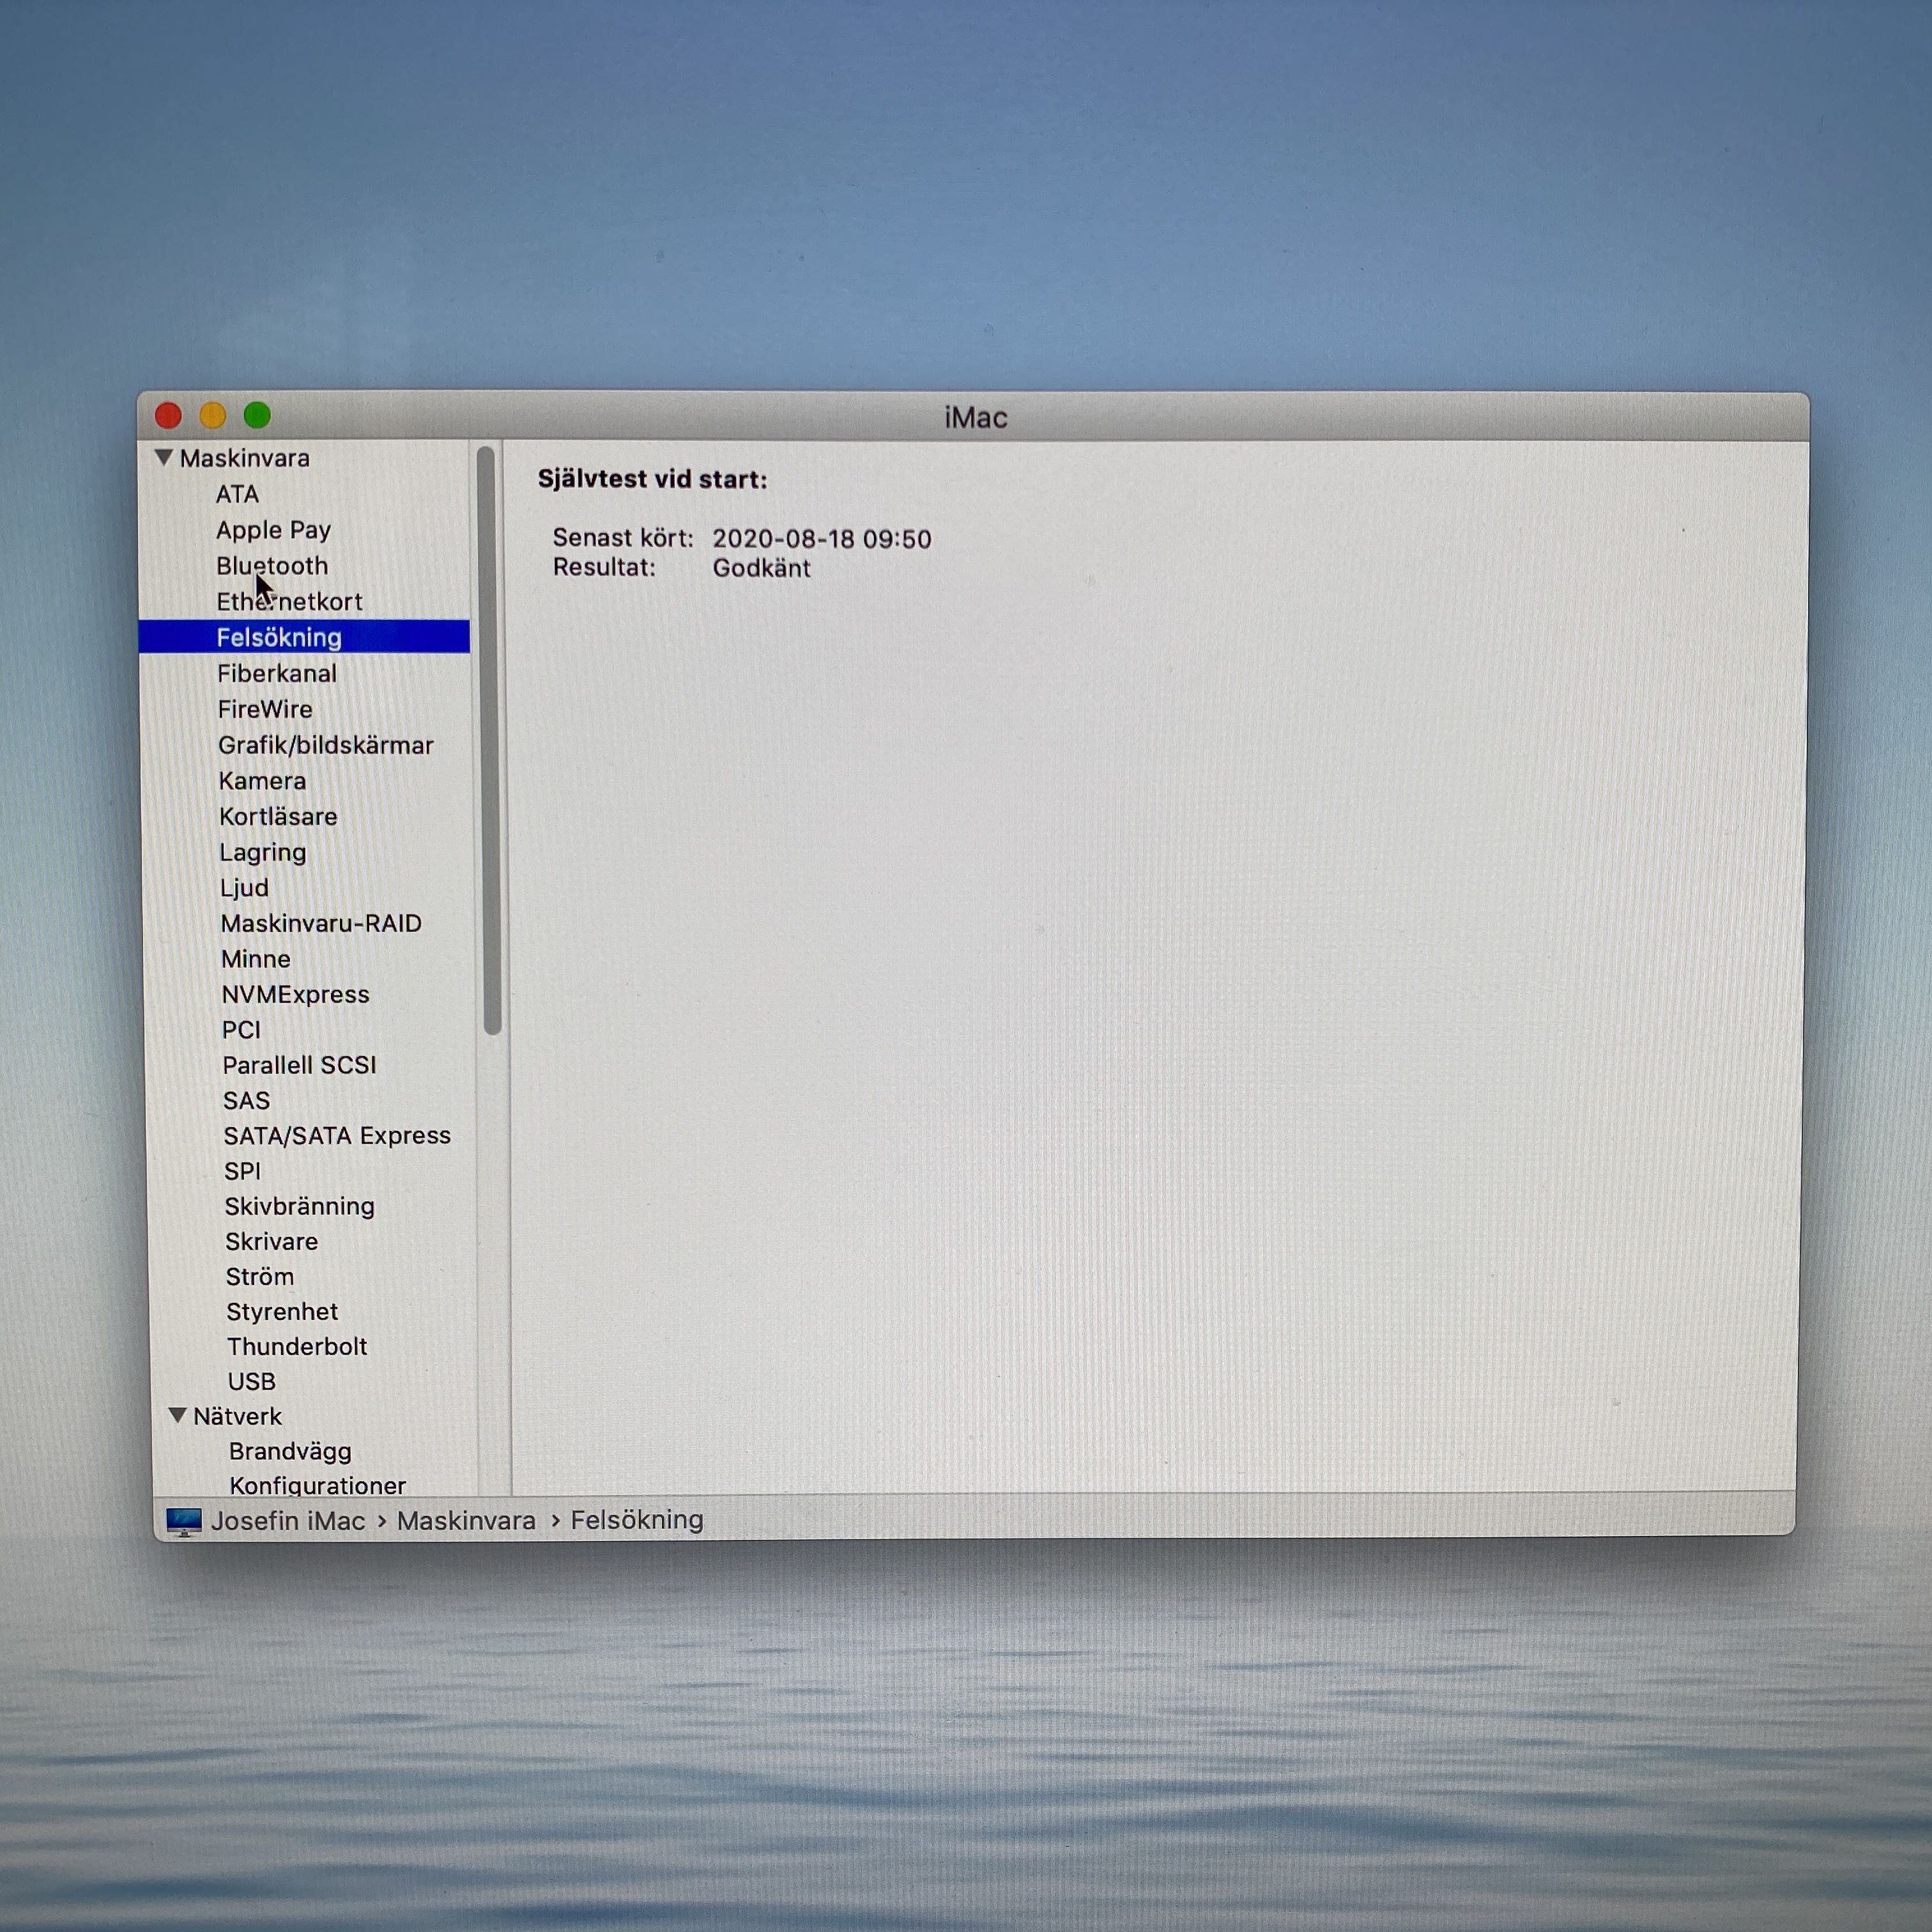Click the green zoom window button
Viewport: 1932px width, 1932px height.
pyautogui.click(x=257, y=415)
